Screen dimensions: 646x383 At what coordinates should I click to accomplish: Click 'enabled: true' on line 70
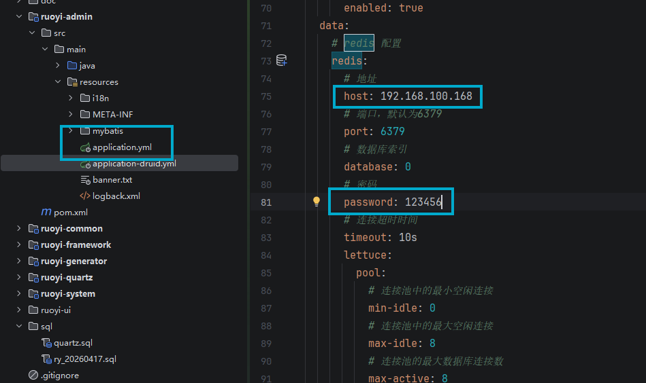383,7
